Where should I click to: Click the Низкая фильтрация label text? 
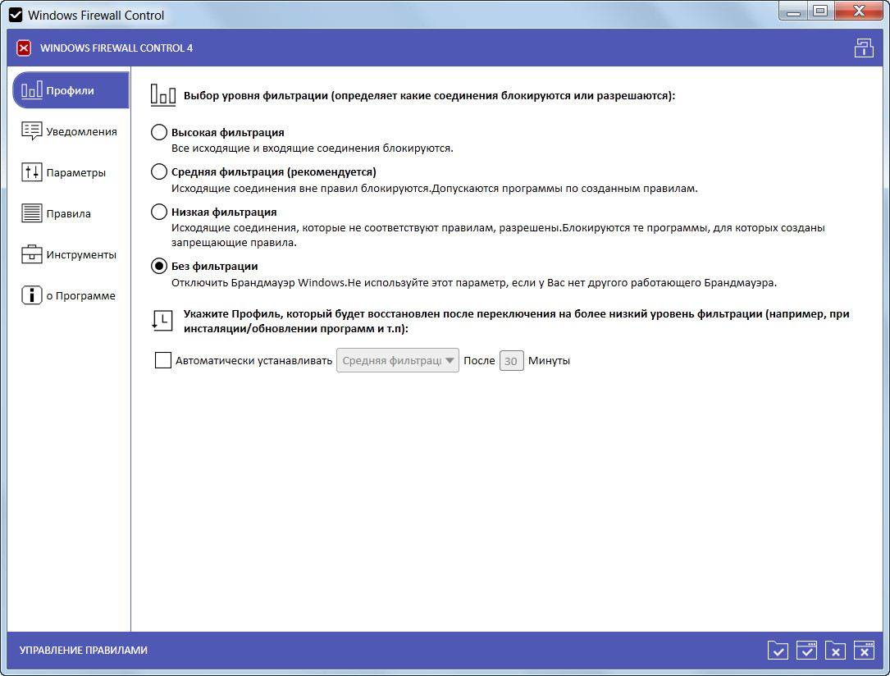[224, 212]
